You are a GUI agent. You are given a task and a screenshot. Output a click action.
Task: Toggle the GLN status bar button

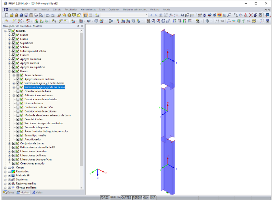tap(146, 197)
